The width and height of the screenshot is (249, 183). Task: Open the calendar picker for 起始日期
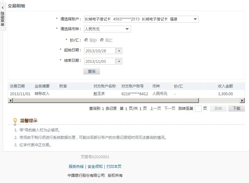coord(120,50)
